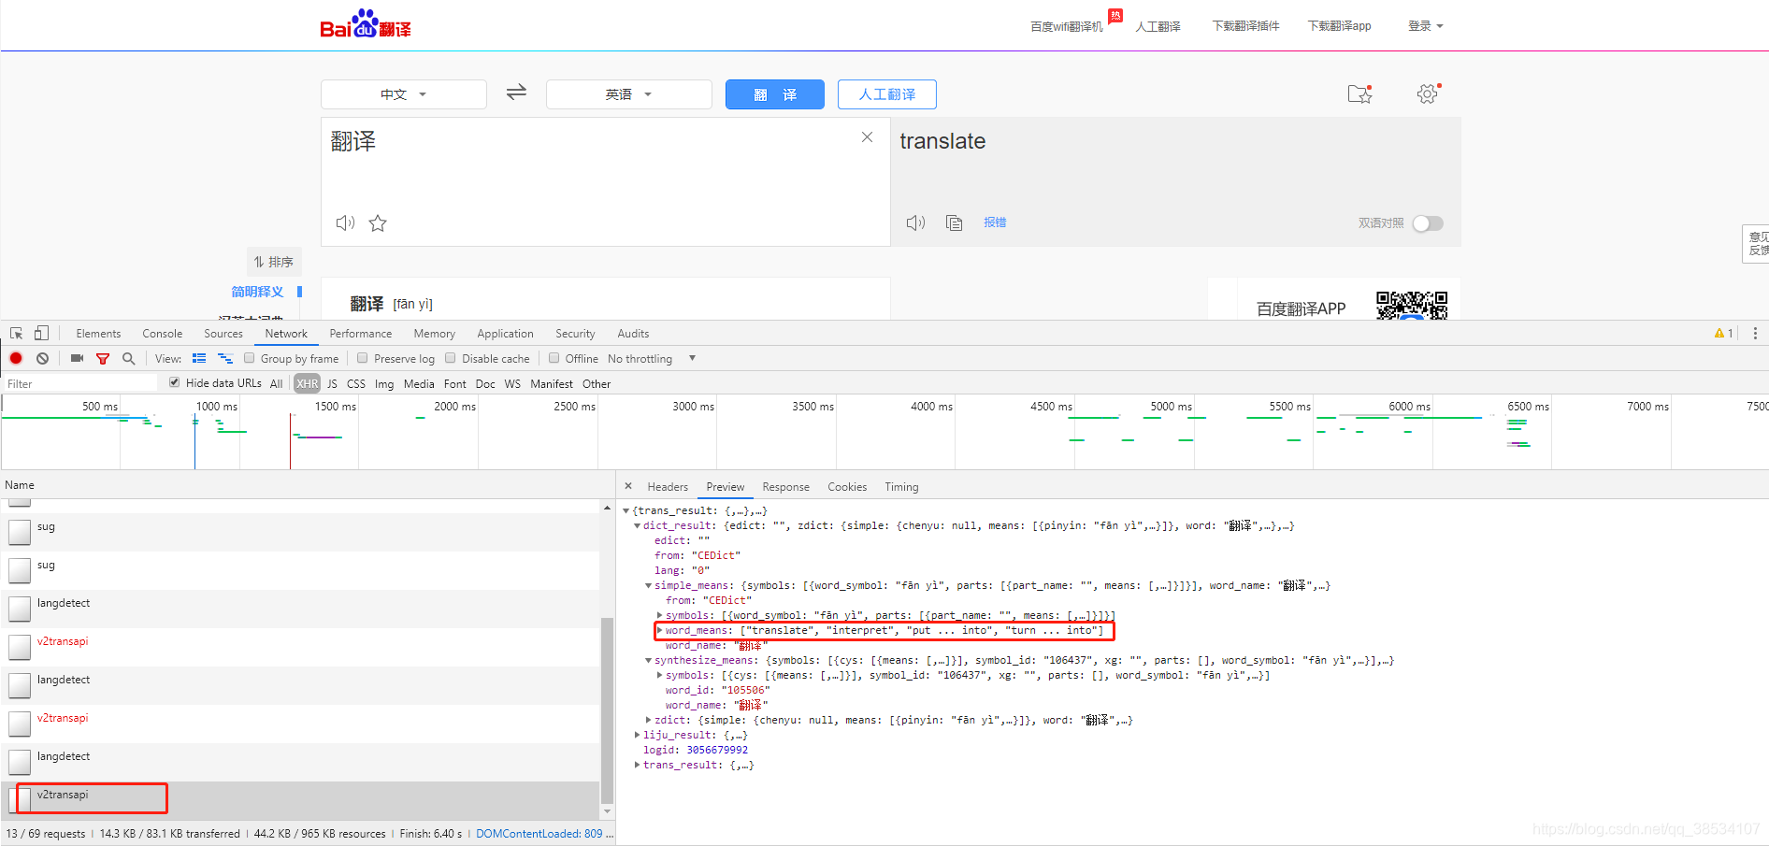This screenshot has width=1769, height=846.
Task: Click the Baidu Translate app QR code
Action: (x=1412, y=305)
